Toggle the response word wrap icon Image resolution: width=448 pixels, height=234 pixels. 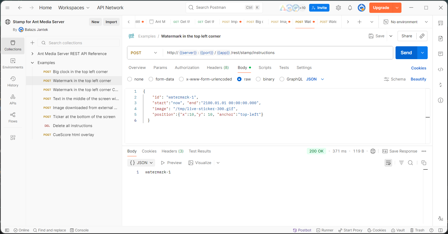388,163
